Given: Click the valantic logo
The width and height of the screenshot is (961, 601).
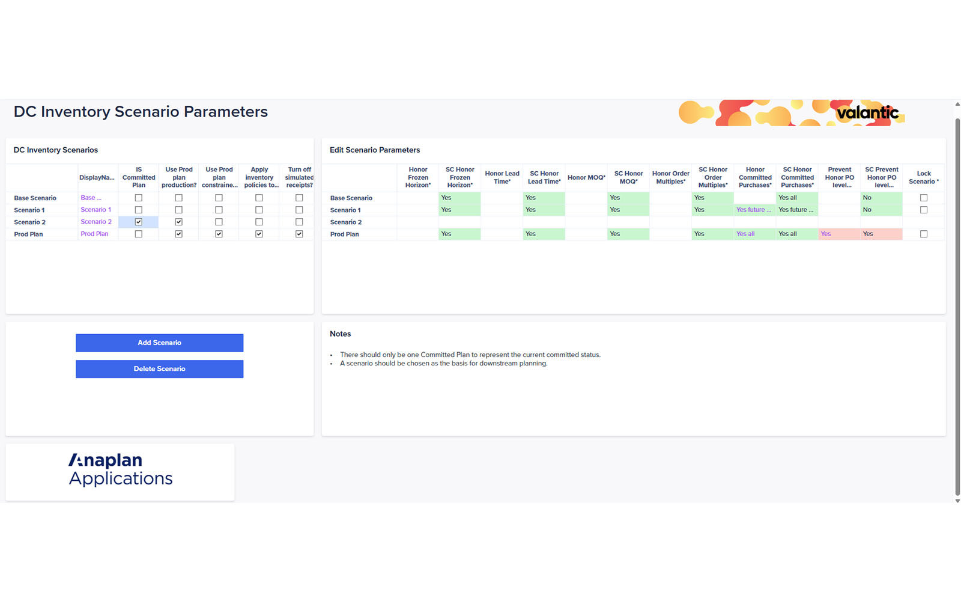Looking at the screenshot, I should [867, 112].
